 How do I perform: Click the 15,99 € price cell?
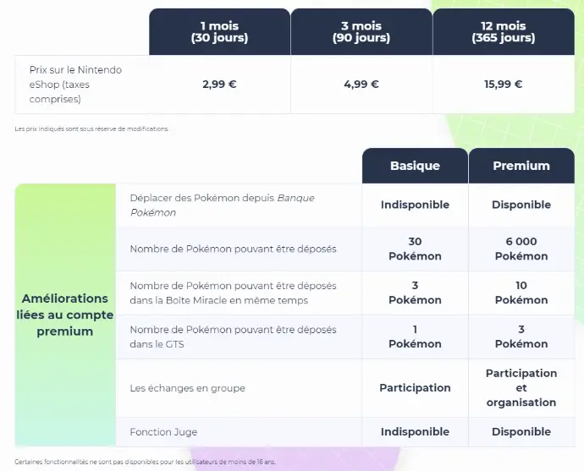[504, 85]
